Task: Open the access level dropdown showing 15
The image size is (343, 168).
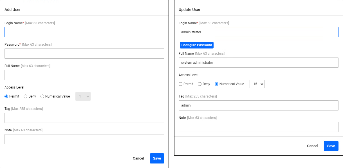Action: click(x=257, y=84)
